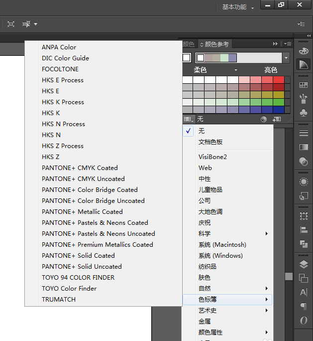Image resolution: width=313 pixels, height=341 pixels.
Task: Click the vertical scrollbar thumb
Action: pos(289,276)
